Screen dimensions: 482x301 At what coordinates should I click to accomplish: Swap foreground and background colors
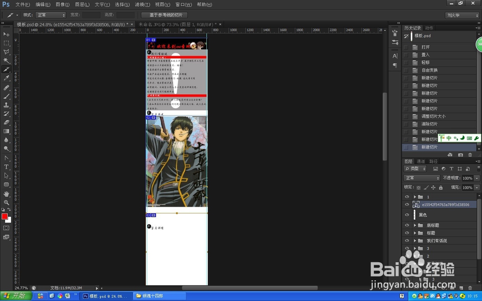(9, 209)
